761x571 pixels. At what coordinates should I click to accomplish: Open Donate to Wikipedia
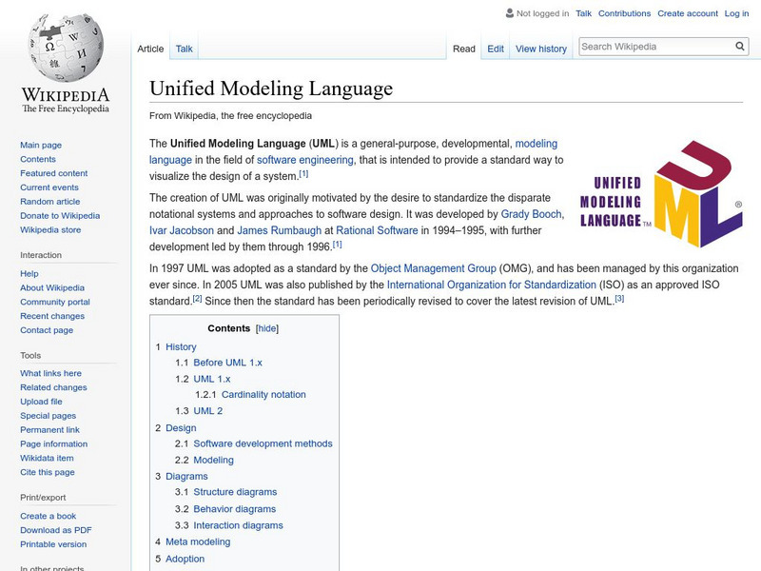point(60,216)
